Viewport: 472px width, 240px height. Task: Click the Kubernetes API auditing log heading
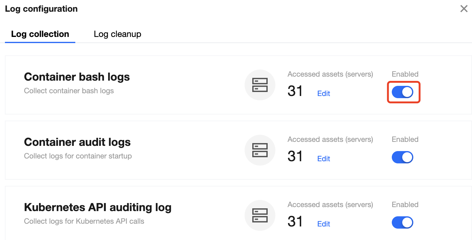click(x=98, y=207)
